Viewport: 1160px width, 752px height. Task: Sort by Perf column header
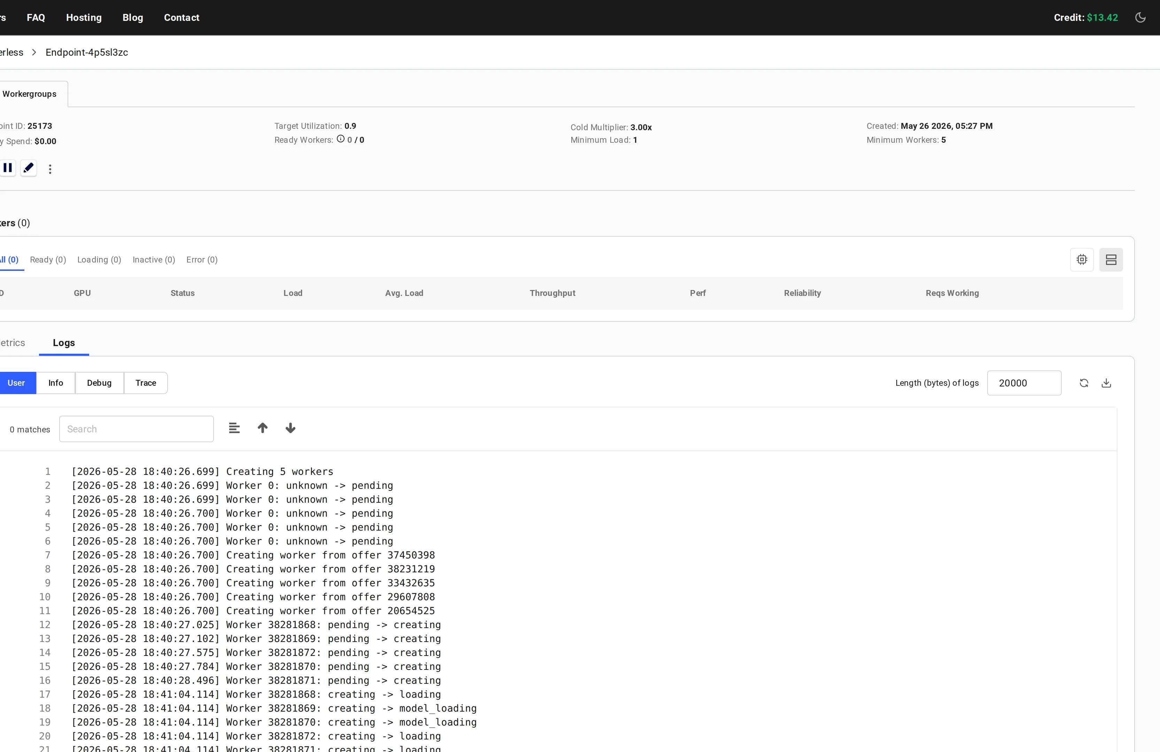(697, 293)
